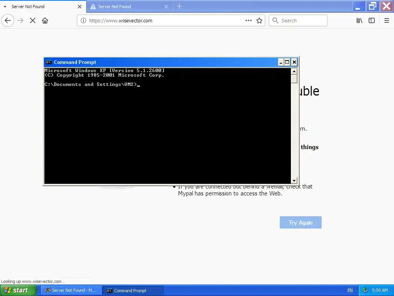Click the magnifier icon in search box

(x=275, y=20)
